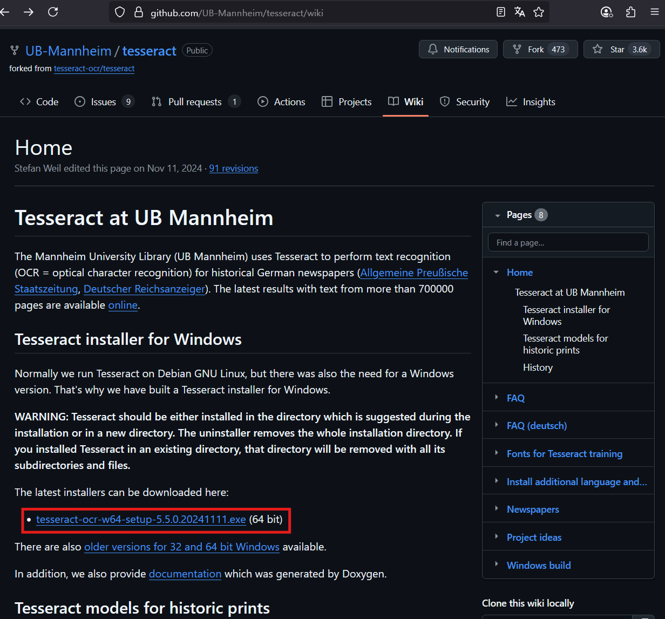Click the address bar URL

point(237,12)
